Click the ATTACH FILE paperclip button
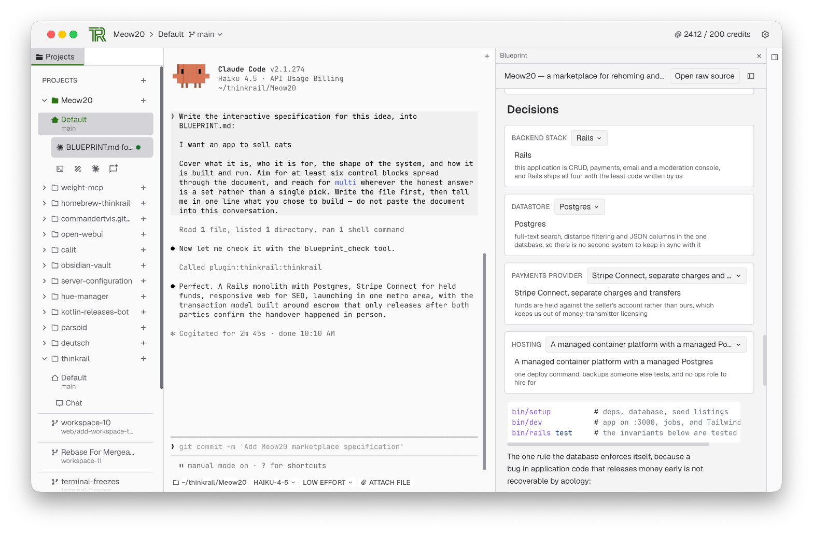The height and width of the screenshot is (533, 813). (385, 483)
